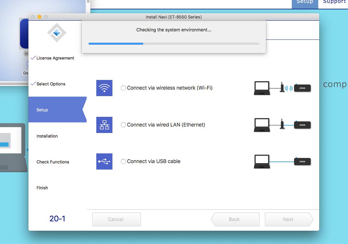
Task: Minimize the Install Navi window
Action: tap(39, 17)
